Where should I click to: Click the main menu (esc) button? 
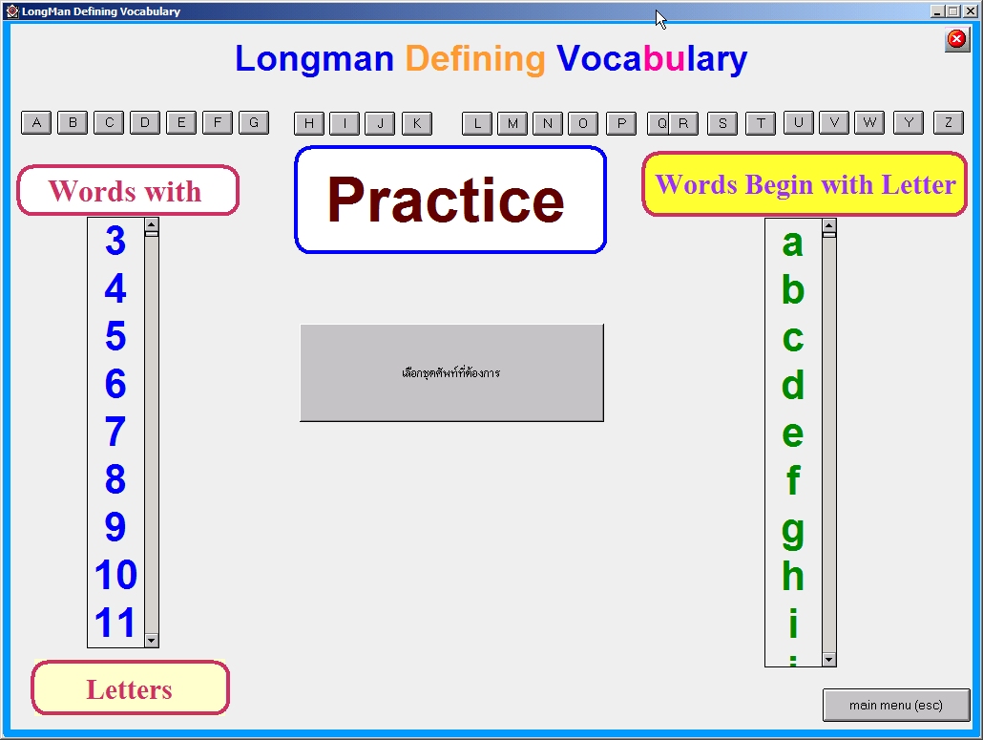pos(896,705)
